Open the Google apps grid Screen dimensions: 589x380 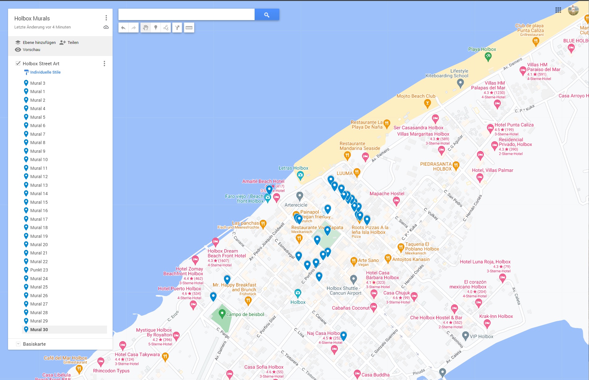pos(558,10)
